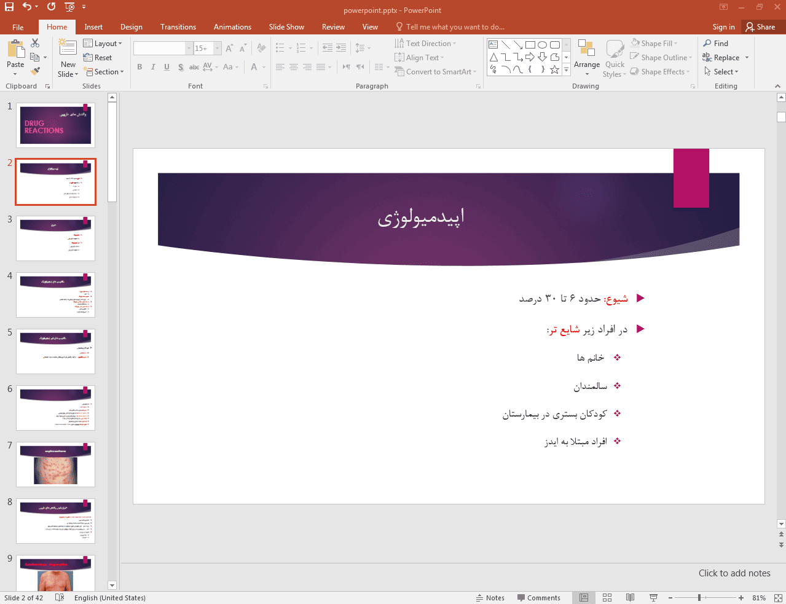Set left-to-right text direction
The image size is (786, 604).
tap(347, 67)
